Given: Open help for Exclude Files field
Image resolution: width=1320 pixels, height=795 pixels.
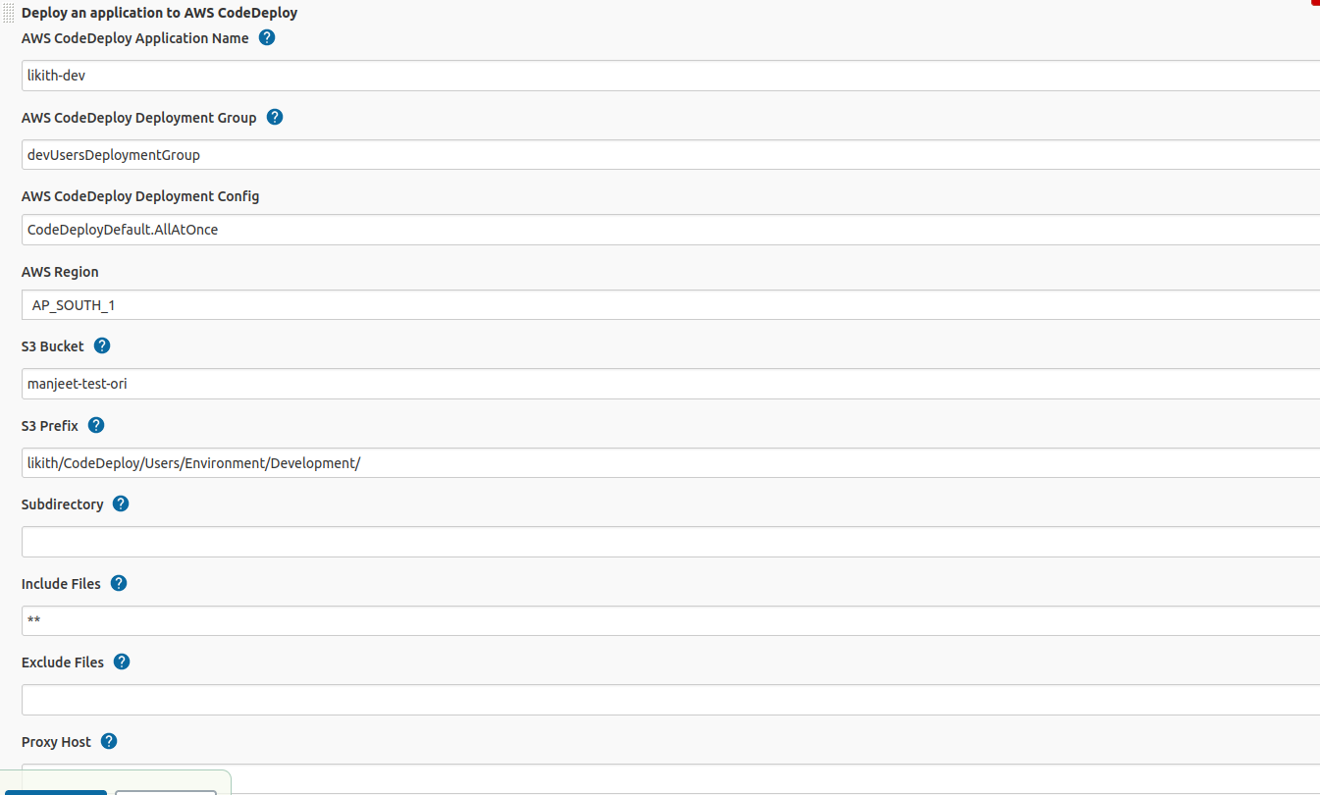Looking at the screenshot, I should (x=121, y=661).
